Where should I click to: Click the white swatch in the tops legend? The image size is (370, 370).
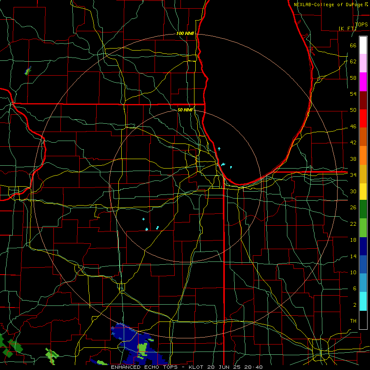tap(363, 45)
